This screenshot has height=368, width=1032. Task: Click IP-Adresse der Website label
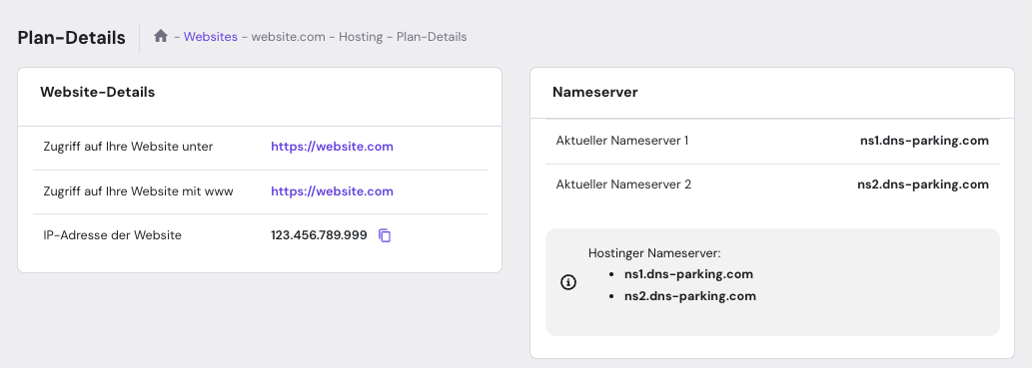[x=113, y=235]
